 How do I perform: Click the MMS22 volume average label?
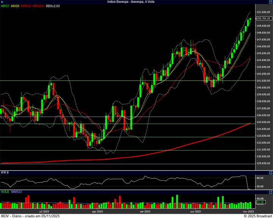(x=17, y=192)
